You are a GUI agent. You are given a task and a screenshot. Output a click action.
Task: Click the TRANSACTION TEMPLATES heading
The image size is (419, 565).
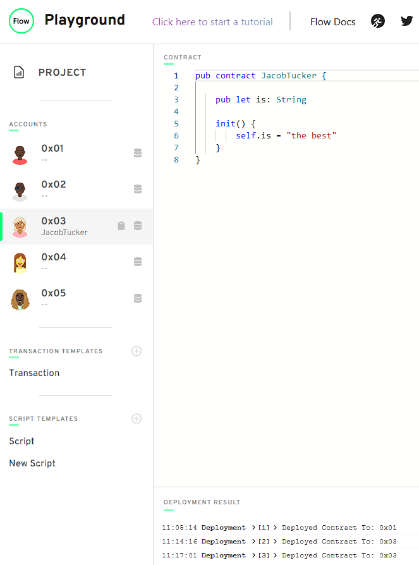pos(56,351)
